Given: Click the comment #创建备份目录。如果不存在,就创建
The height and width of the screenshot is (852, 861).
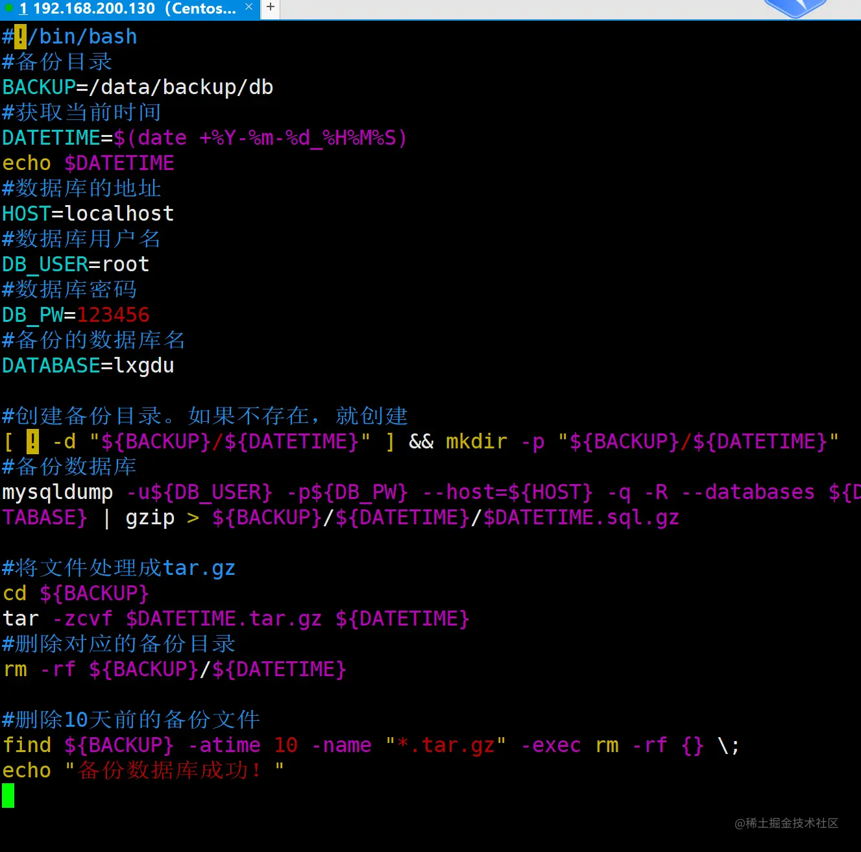Looking at the screenshot, I should pyautogui.click(x=205, y=416).
